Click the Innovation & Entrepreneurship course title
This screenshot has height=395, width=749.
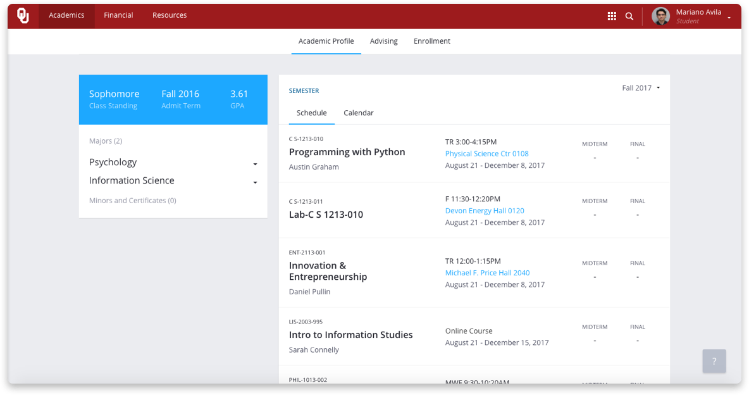[x=328, y=271]
